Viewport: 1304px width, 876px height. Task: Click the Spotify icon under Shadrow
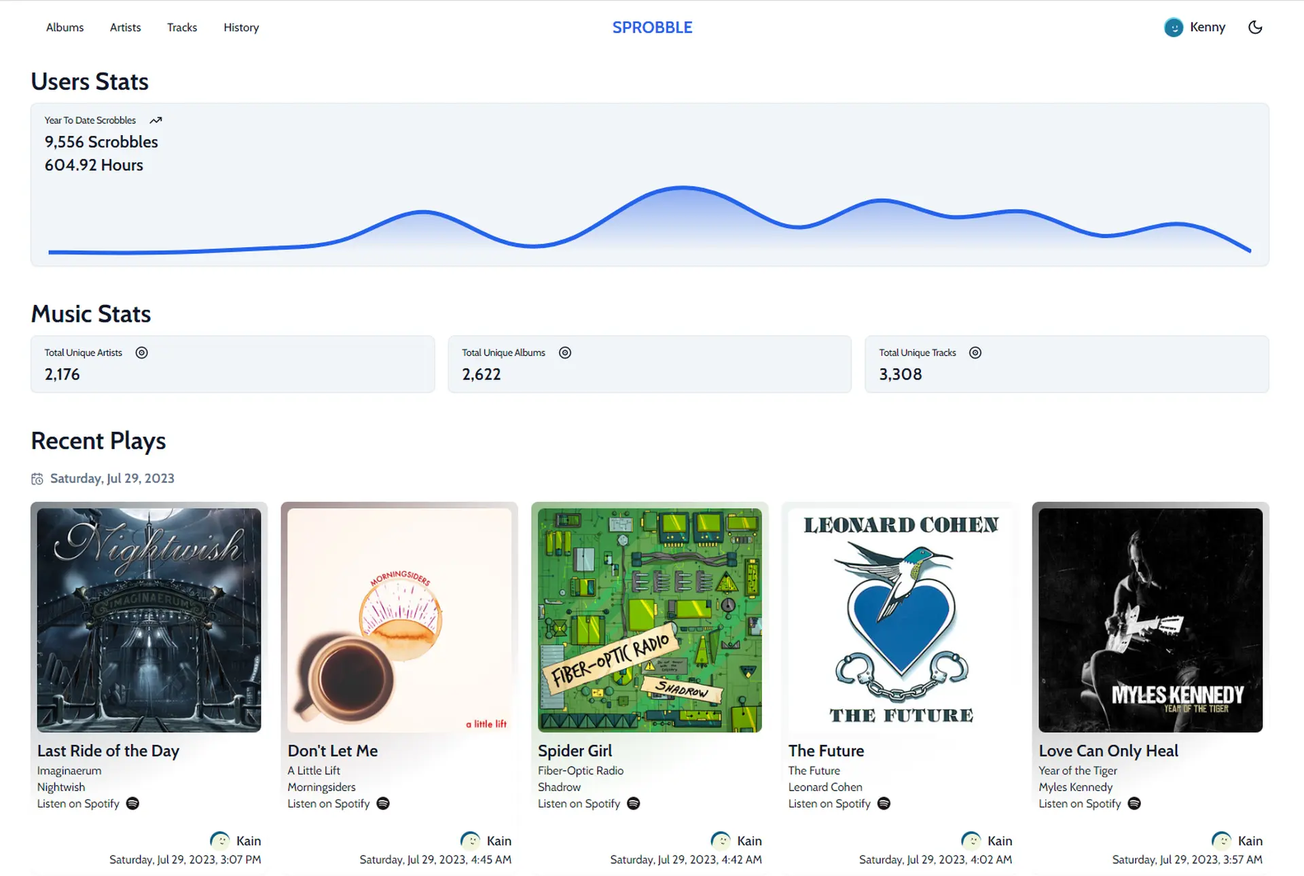[633, 803]
